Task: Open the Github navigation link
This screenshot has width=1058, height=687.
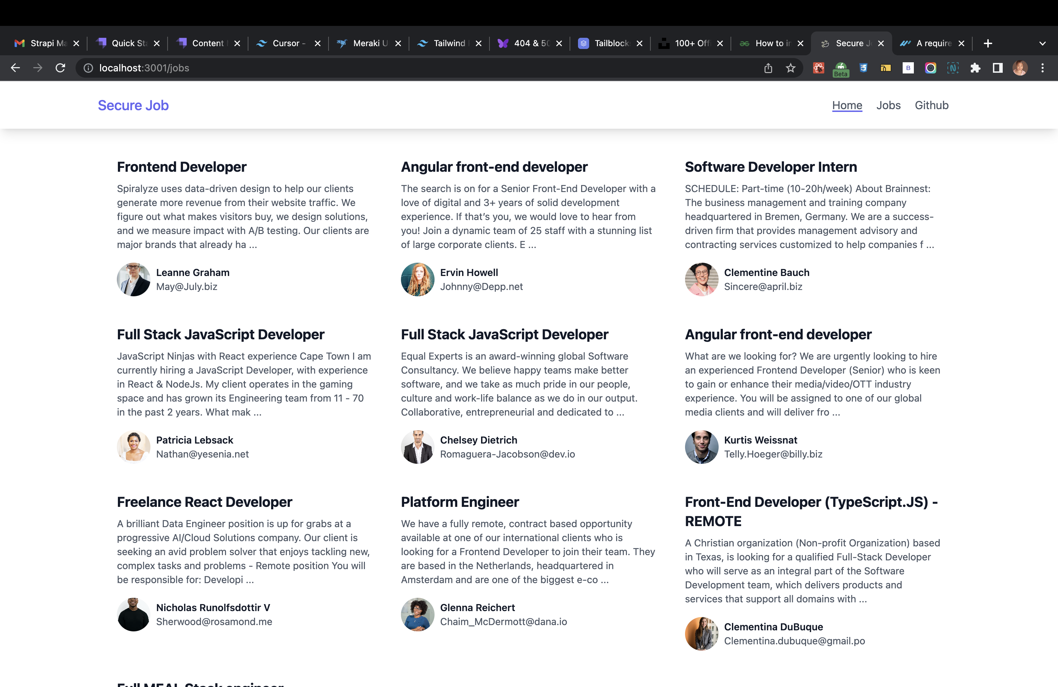Action: click(x=931, y=105)
